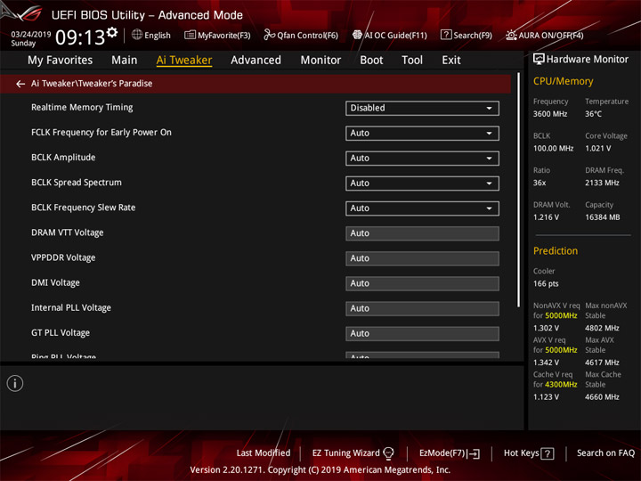Select GT PLL Voltage value field
641x481 pixels.
(422, 333)
